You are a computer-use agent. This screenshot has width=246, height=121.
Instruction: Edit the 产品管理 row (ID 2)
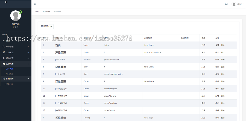(217, 52)
